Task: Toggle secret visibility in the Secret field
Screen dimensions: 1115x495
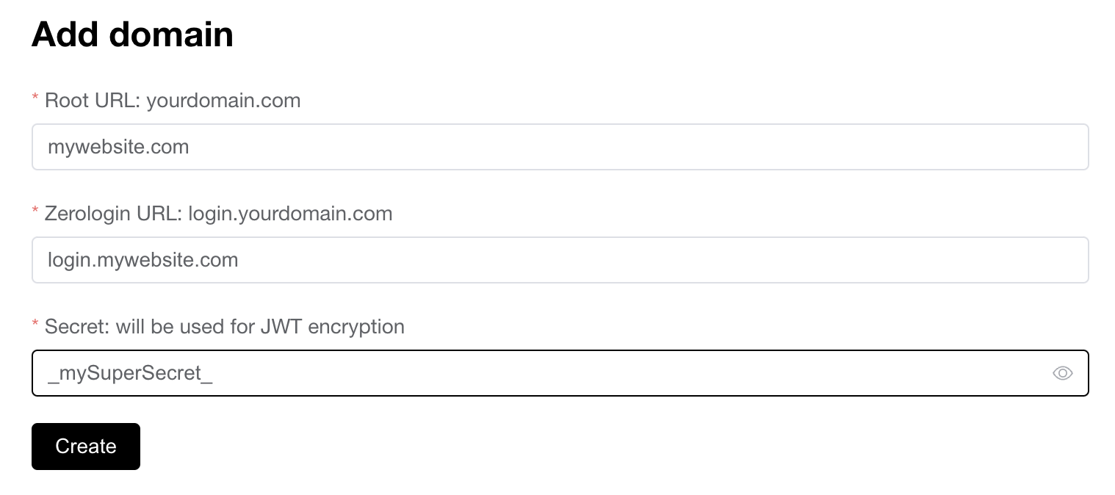Action: [x=1063, y=373]
